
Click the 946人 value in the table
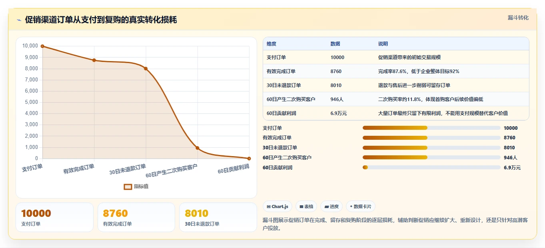coord(337,99)
